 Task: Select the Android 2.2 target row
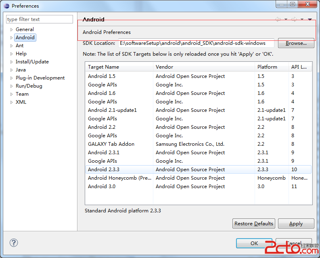coord(199,127)
